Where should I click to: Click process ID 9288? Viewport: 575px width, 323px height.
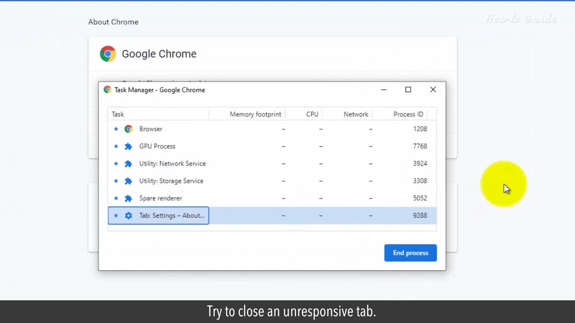pyautogui.click(x=420, y=216)
